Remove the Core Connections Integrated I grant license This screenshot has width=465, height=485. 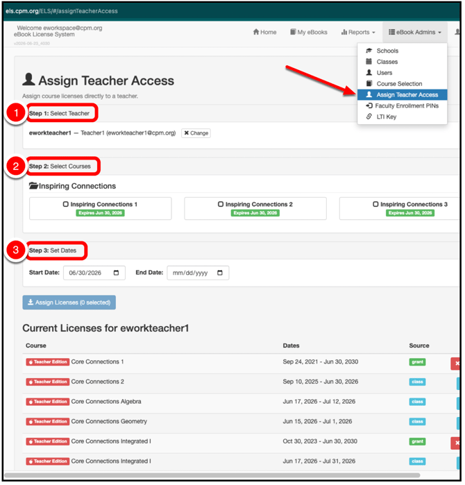click(x=457, y=445)
